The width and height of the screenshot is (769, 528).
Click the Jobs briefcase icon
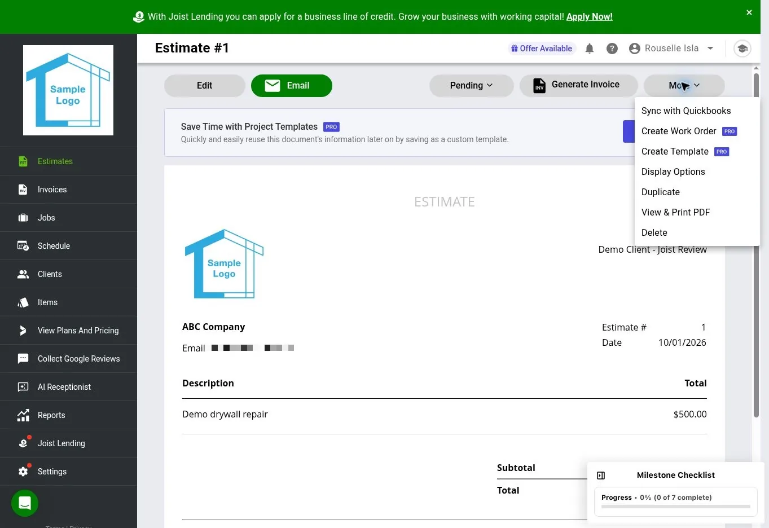coord(23,218)
